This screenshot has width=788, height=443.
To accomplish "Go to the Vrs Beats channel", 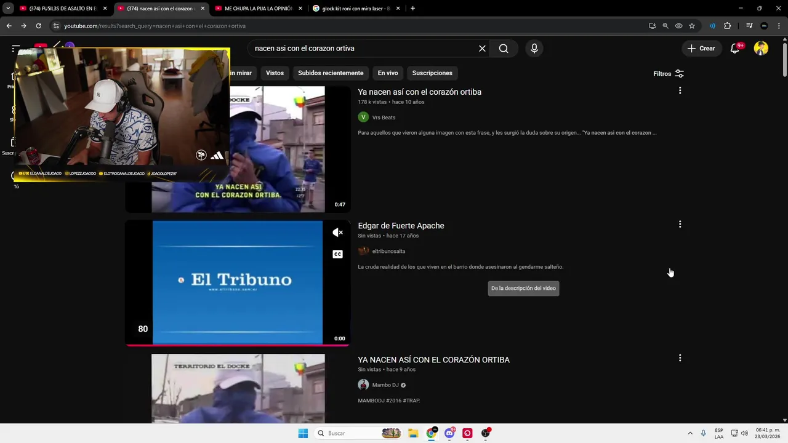I will pos(384,118).
